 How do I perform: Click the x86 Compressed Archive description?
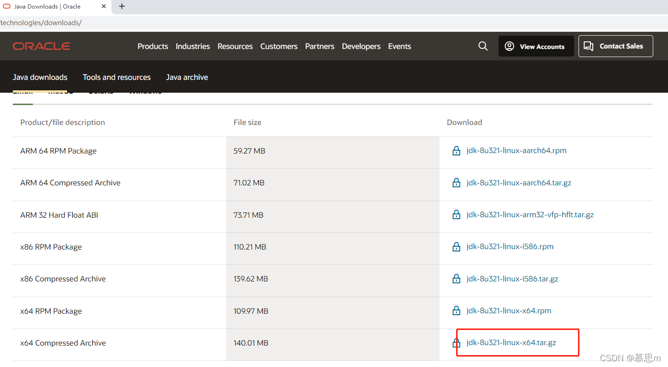pos(63,279)
